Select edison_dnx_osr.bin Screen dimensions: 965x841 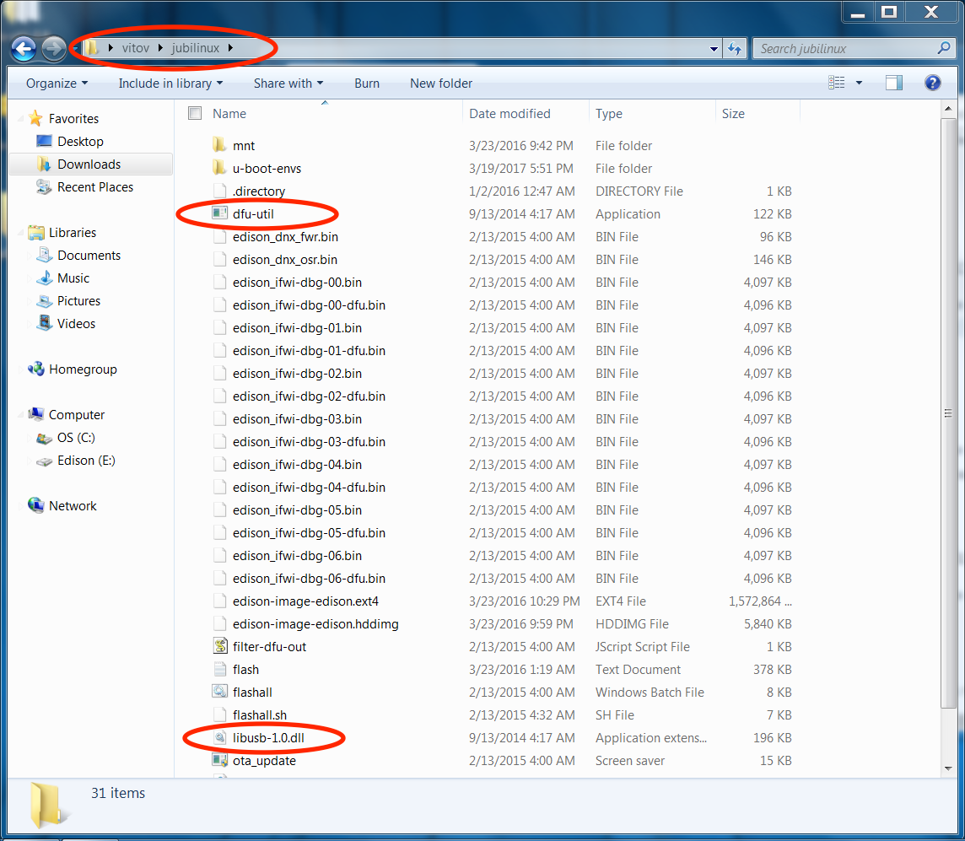pyautogui.click(x=285, y=259)
